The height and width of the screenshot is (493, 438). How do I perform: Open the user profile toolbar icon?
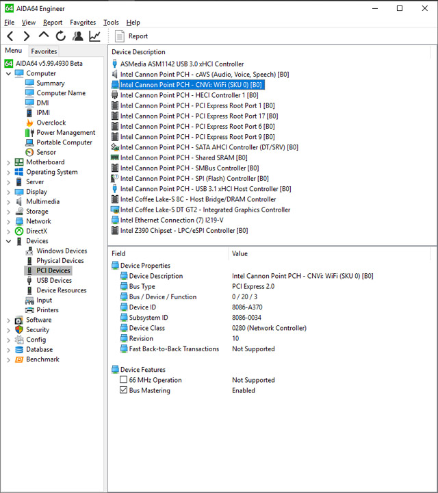[77, 36]
